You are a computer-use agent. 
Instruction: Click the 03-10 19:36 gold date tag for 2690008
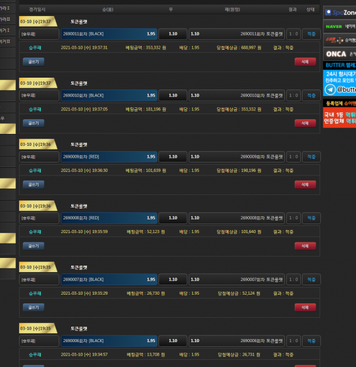[36, 206]
